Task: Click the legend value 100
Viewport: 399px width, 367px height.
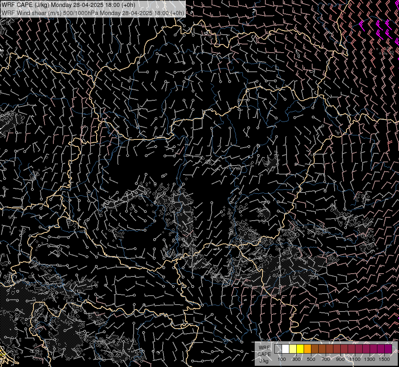Action: click(282, 359)
